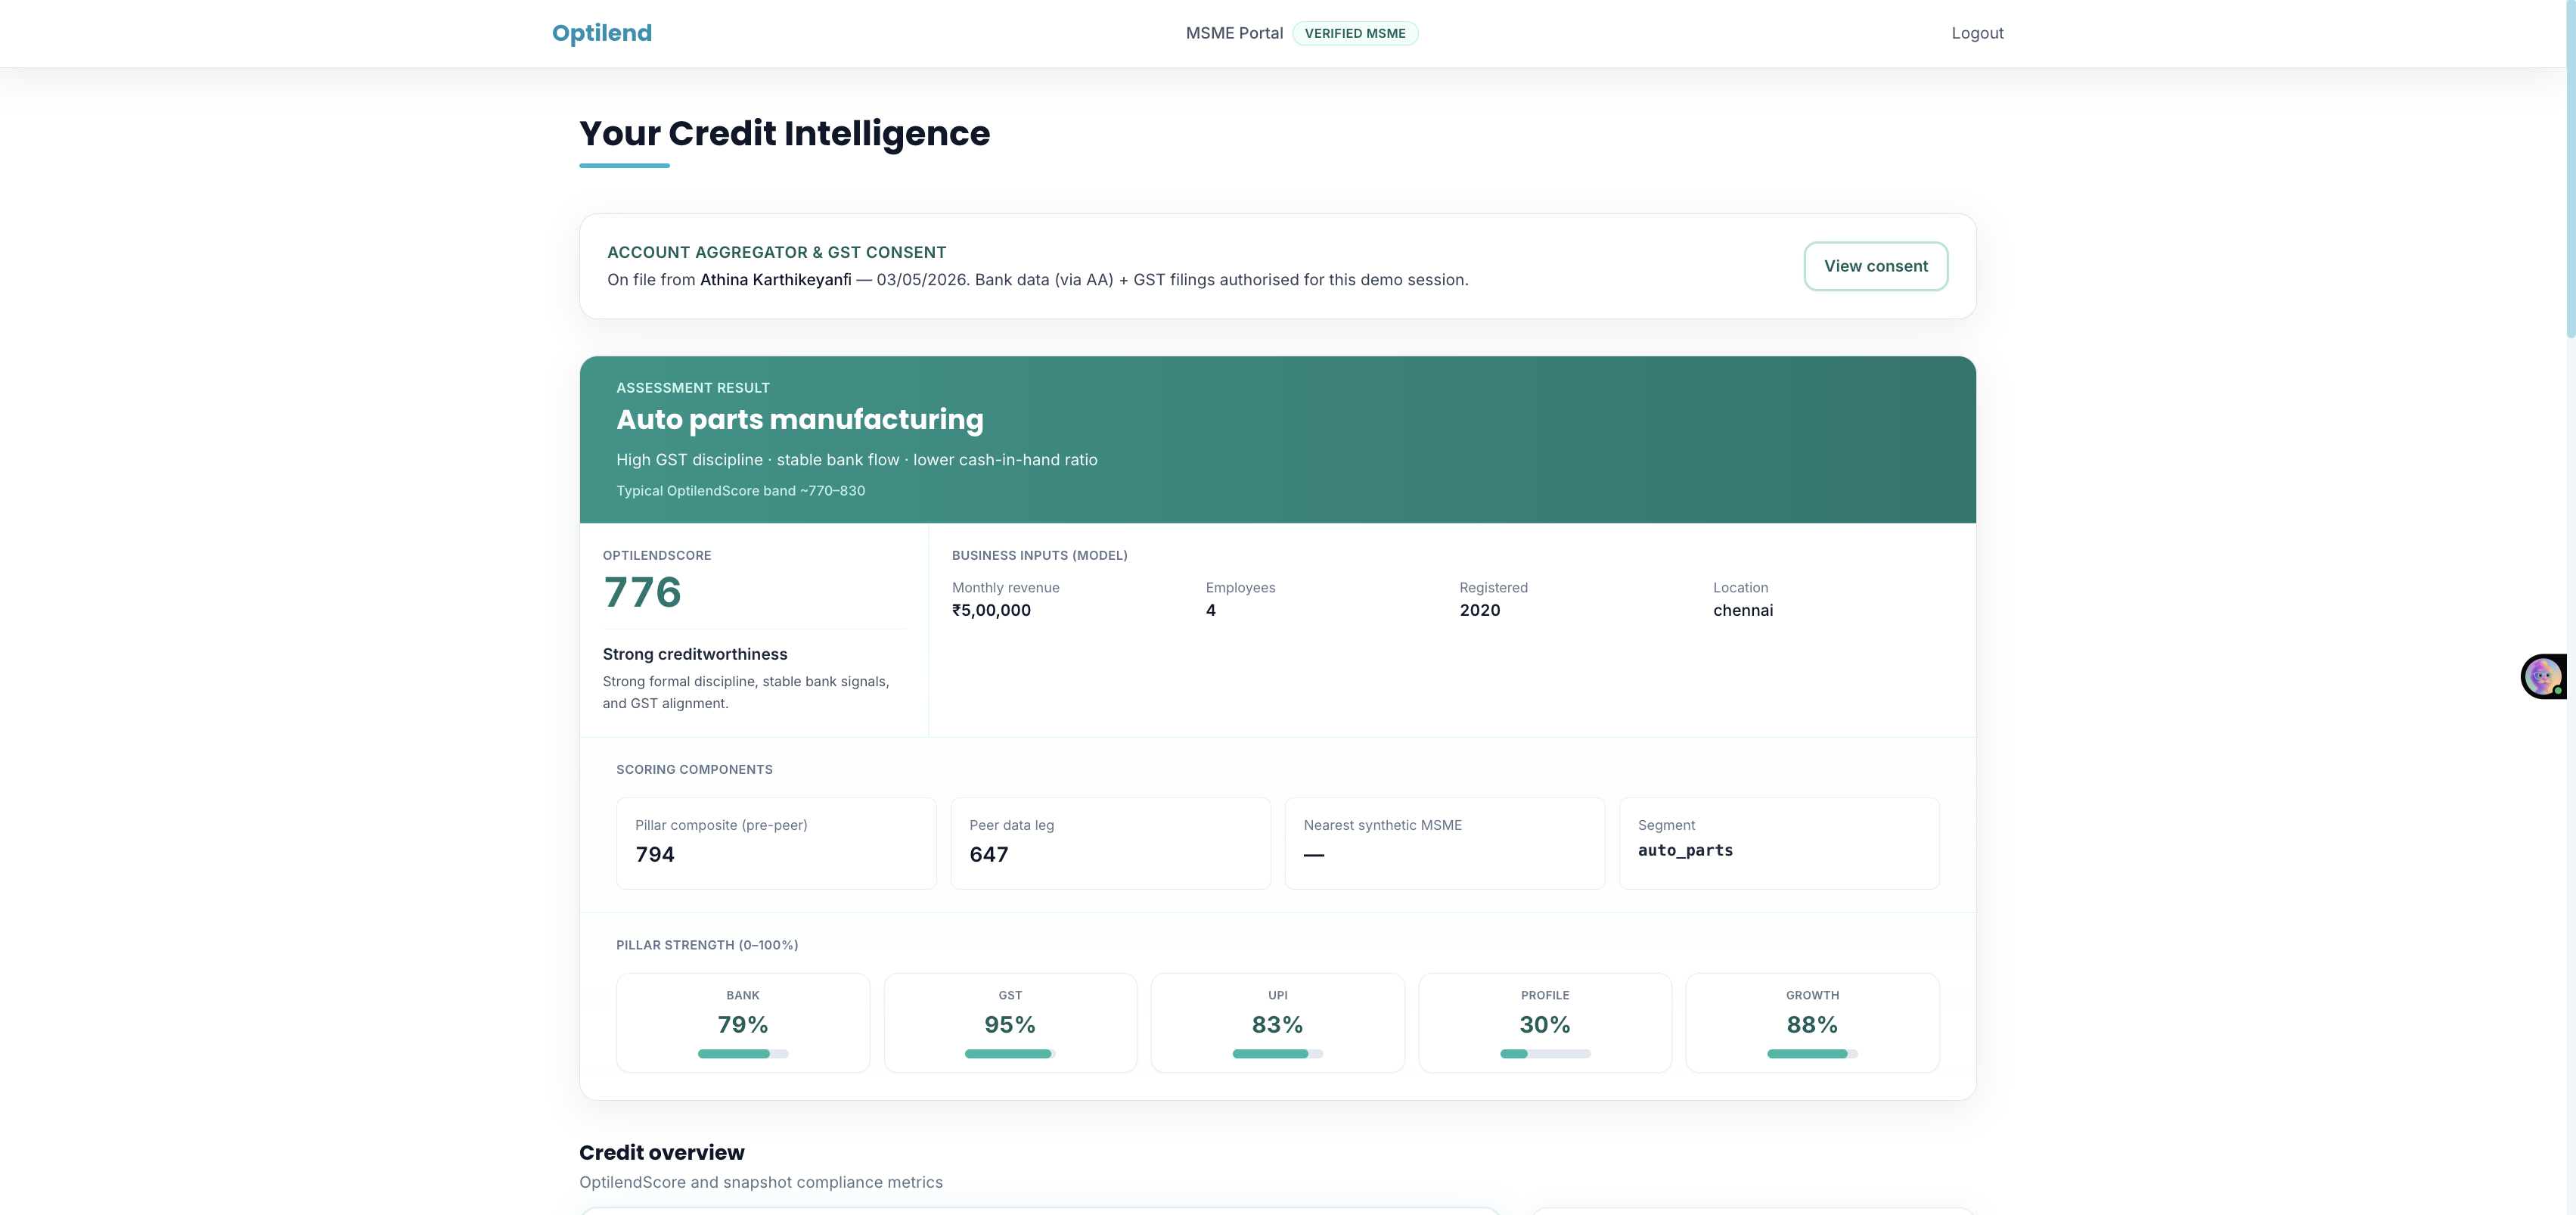This screenshot has width=2576, height=1215.
Task: Click the GST 95% progress bar
Action: click(x=1010, y=1053)
